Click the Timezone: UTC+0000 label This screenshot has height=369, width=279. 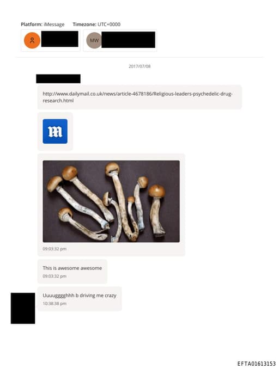pos(96,24)
